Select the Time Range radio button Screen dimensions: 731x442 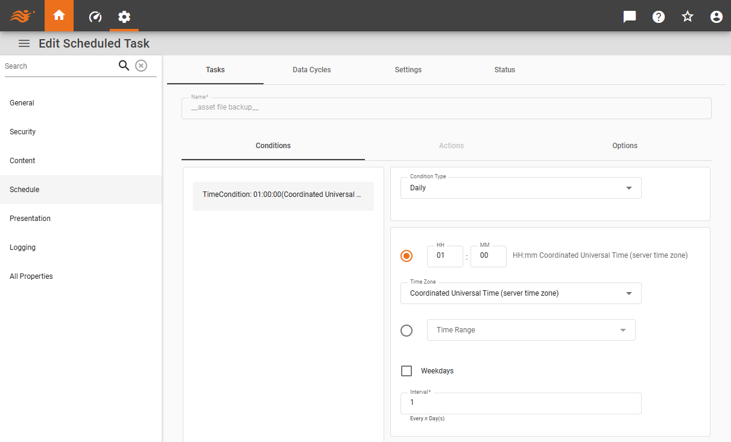point(407,330)
